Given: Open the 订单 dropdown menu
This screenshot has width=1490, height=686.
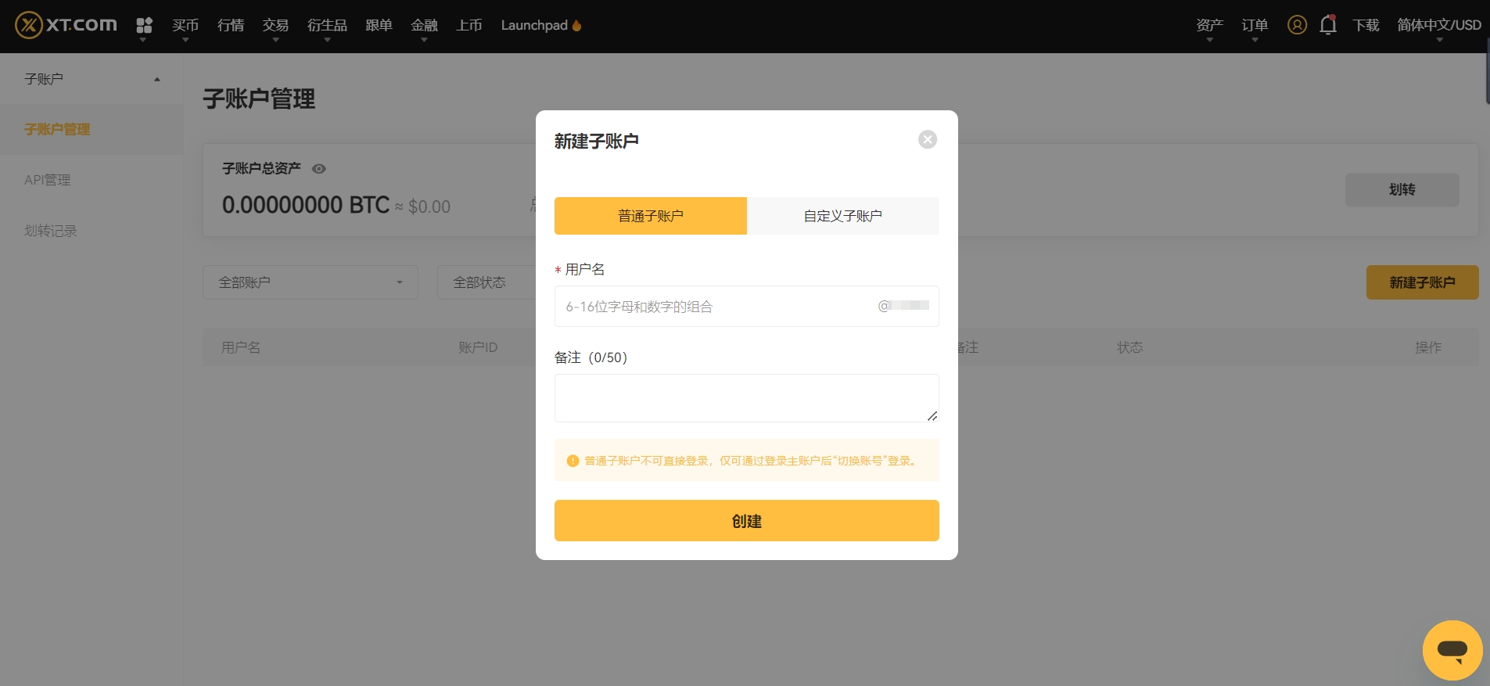Looking at the screenshot, I should (1255, 26).
